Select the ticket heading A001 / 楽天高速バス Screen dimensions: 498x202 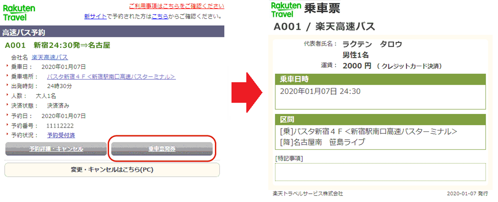click(x=324, y=27)
